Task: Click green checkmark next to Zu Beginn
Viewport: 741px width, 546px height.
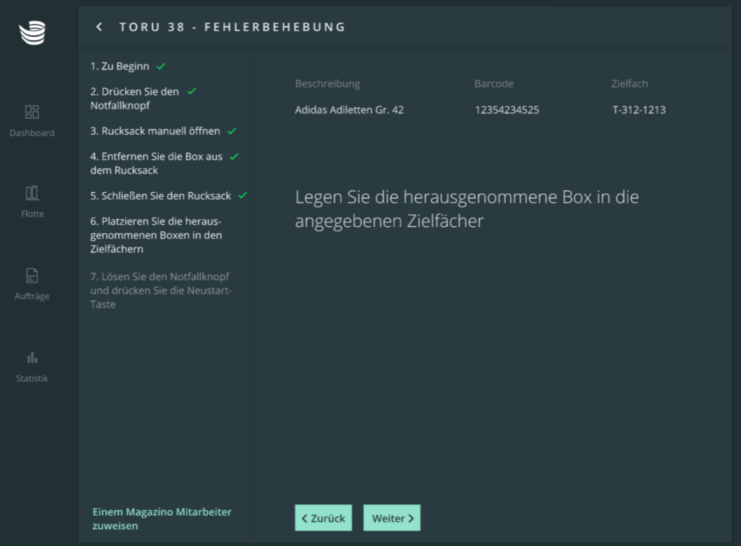Action: (x=161, y=66)
